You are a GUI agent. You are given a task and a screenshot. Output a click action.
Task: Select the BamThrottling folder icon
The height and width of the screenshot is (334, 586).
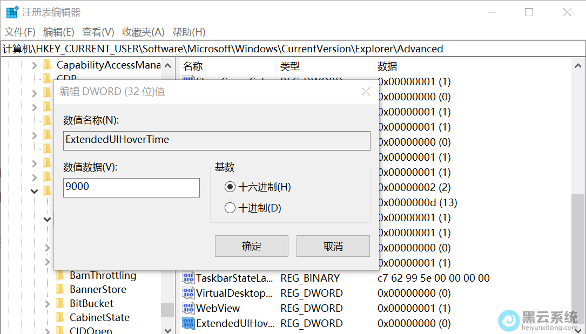60,276
